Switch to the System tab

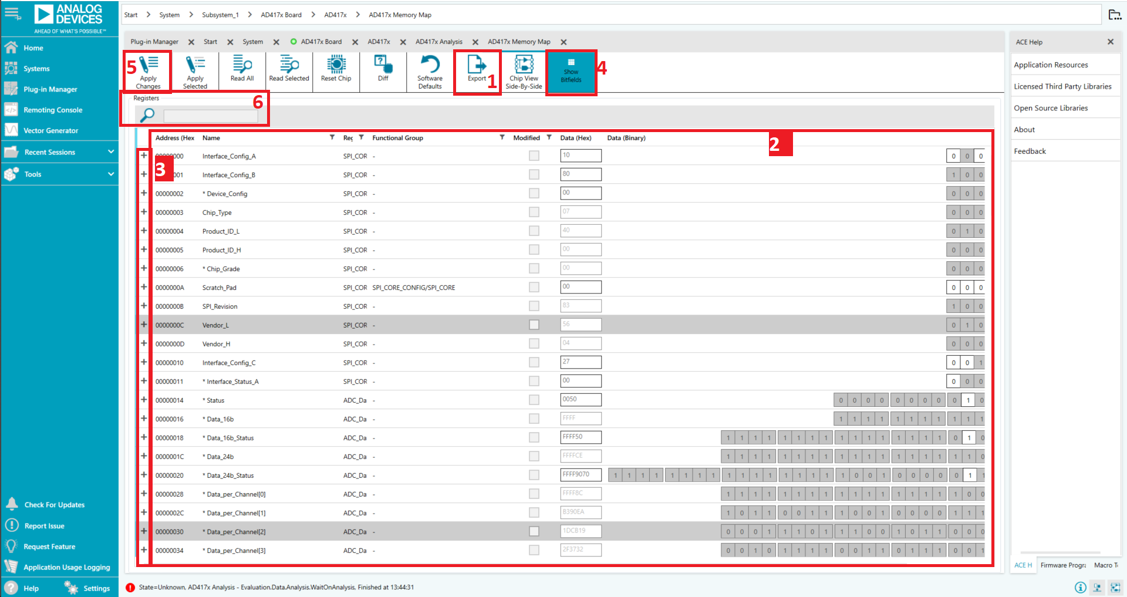point(253,42)
